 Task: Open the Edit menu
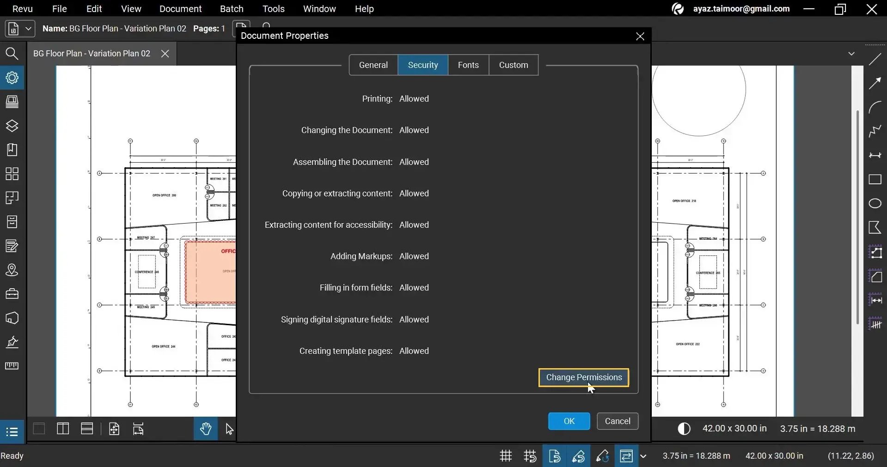click(x=94, y=9)
